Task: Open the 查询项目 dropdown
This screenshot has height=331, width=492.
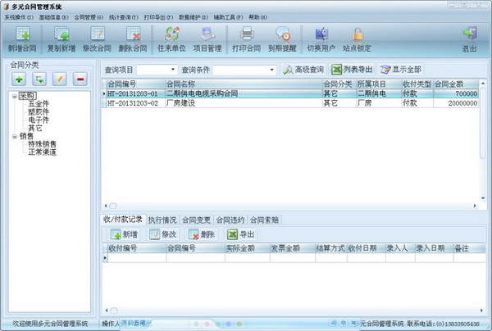Action: (x=173, y=70)
